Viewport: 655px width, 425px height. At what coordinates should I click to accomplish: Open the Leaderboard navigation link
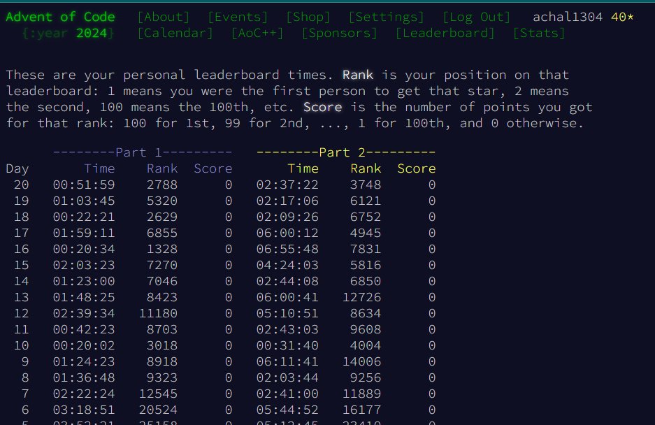(x=445, y=33)
